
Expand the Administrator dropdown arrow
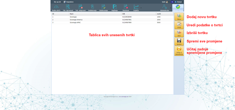171,8
